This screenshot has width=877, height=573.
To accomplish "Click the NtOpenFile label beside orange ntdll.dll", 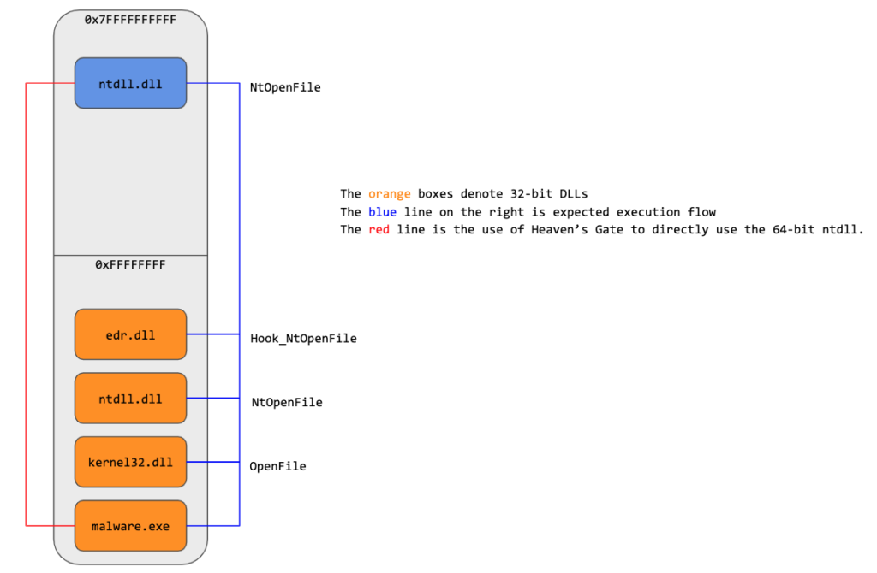I will pos(287,402).
